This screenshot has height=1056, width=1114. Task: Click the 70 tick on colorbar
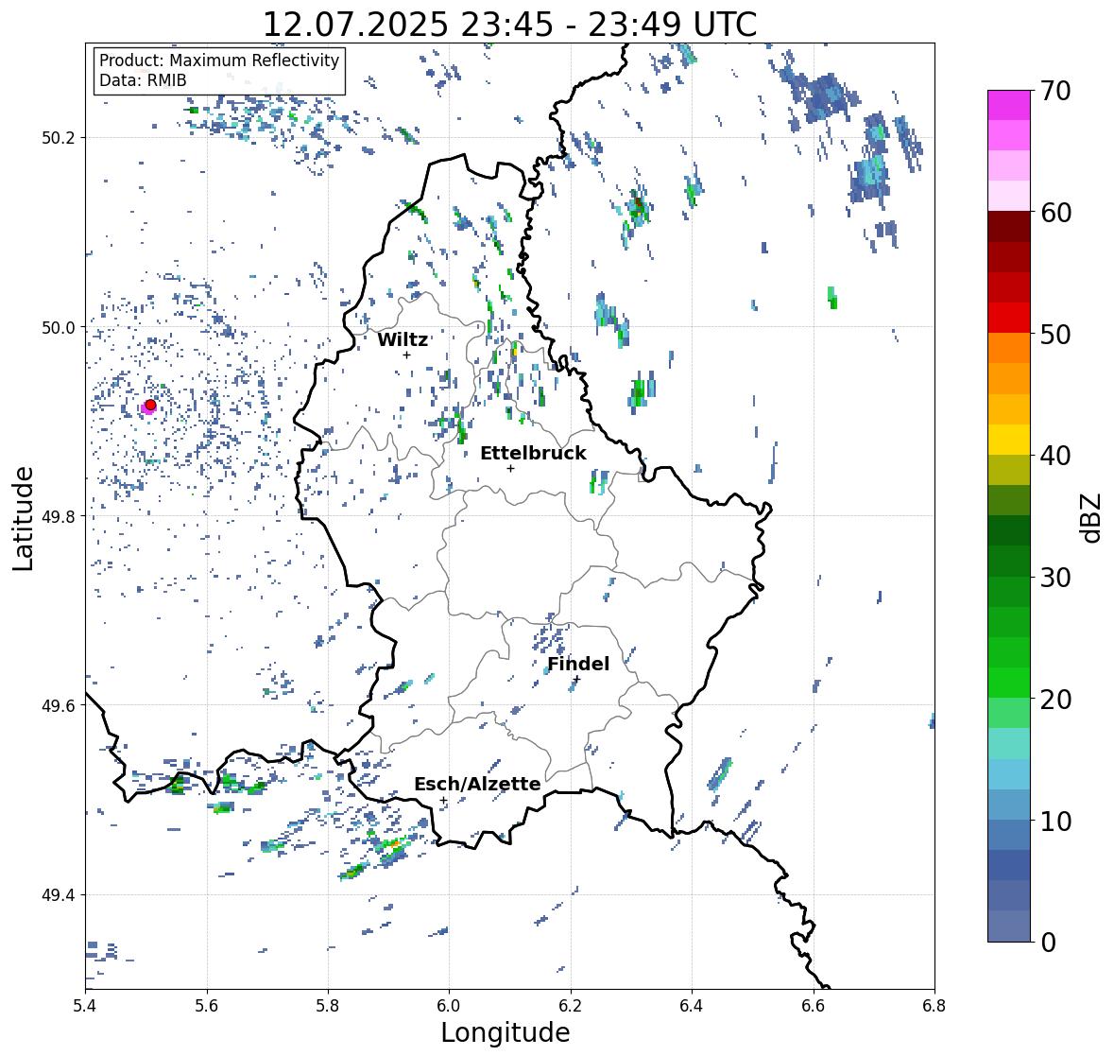point(1055,91)
